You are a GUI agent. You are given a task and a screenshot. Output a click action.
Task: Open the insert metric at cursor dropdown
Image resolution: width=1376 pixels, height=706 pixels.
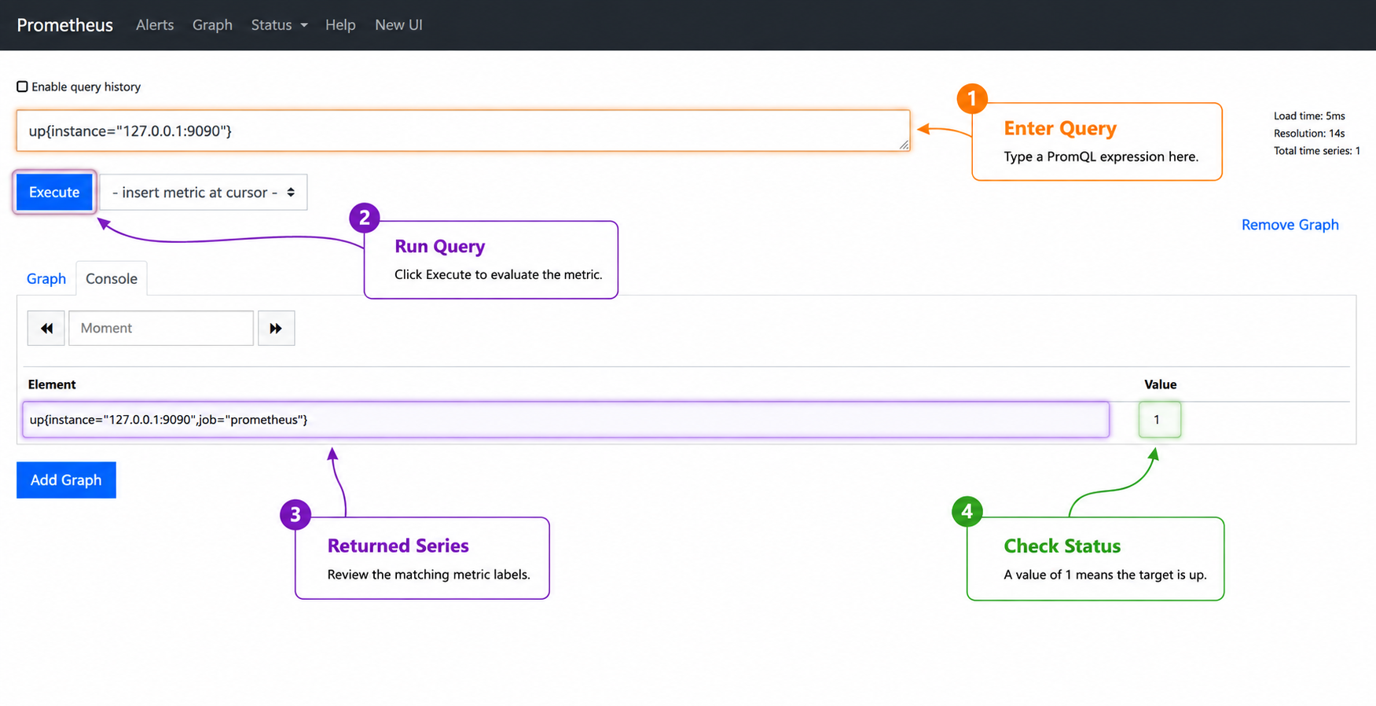(204, 192)
